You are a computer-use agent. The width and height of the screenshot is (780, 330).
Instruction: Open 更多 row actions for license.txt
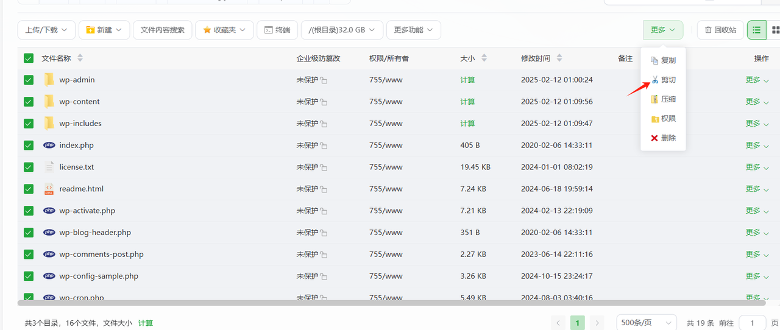click(757, 167)
